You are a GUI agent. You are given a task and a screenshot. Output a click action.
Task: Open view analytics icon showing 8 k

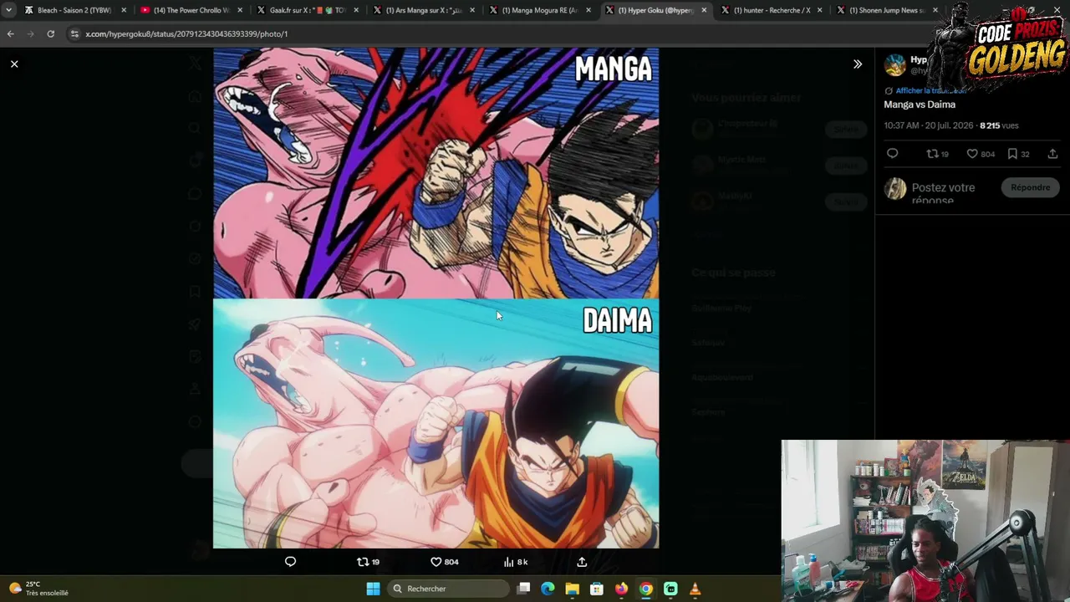point(515,562)
